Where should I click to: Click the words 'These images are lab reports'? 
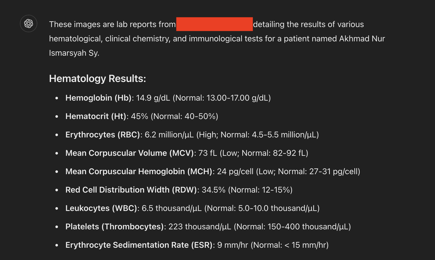105,25
